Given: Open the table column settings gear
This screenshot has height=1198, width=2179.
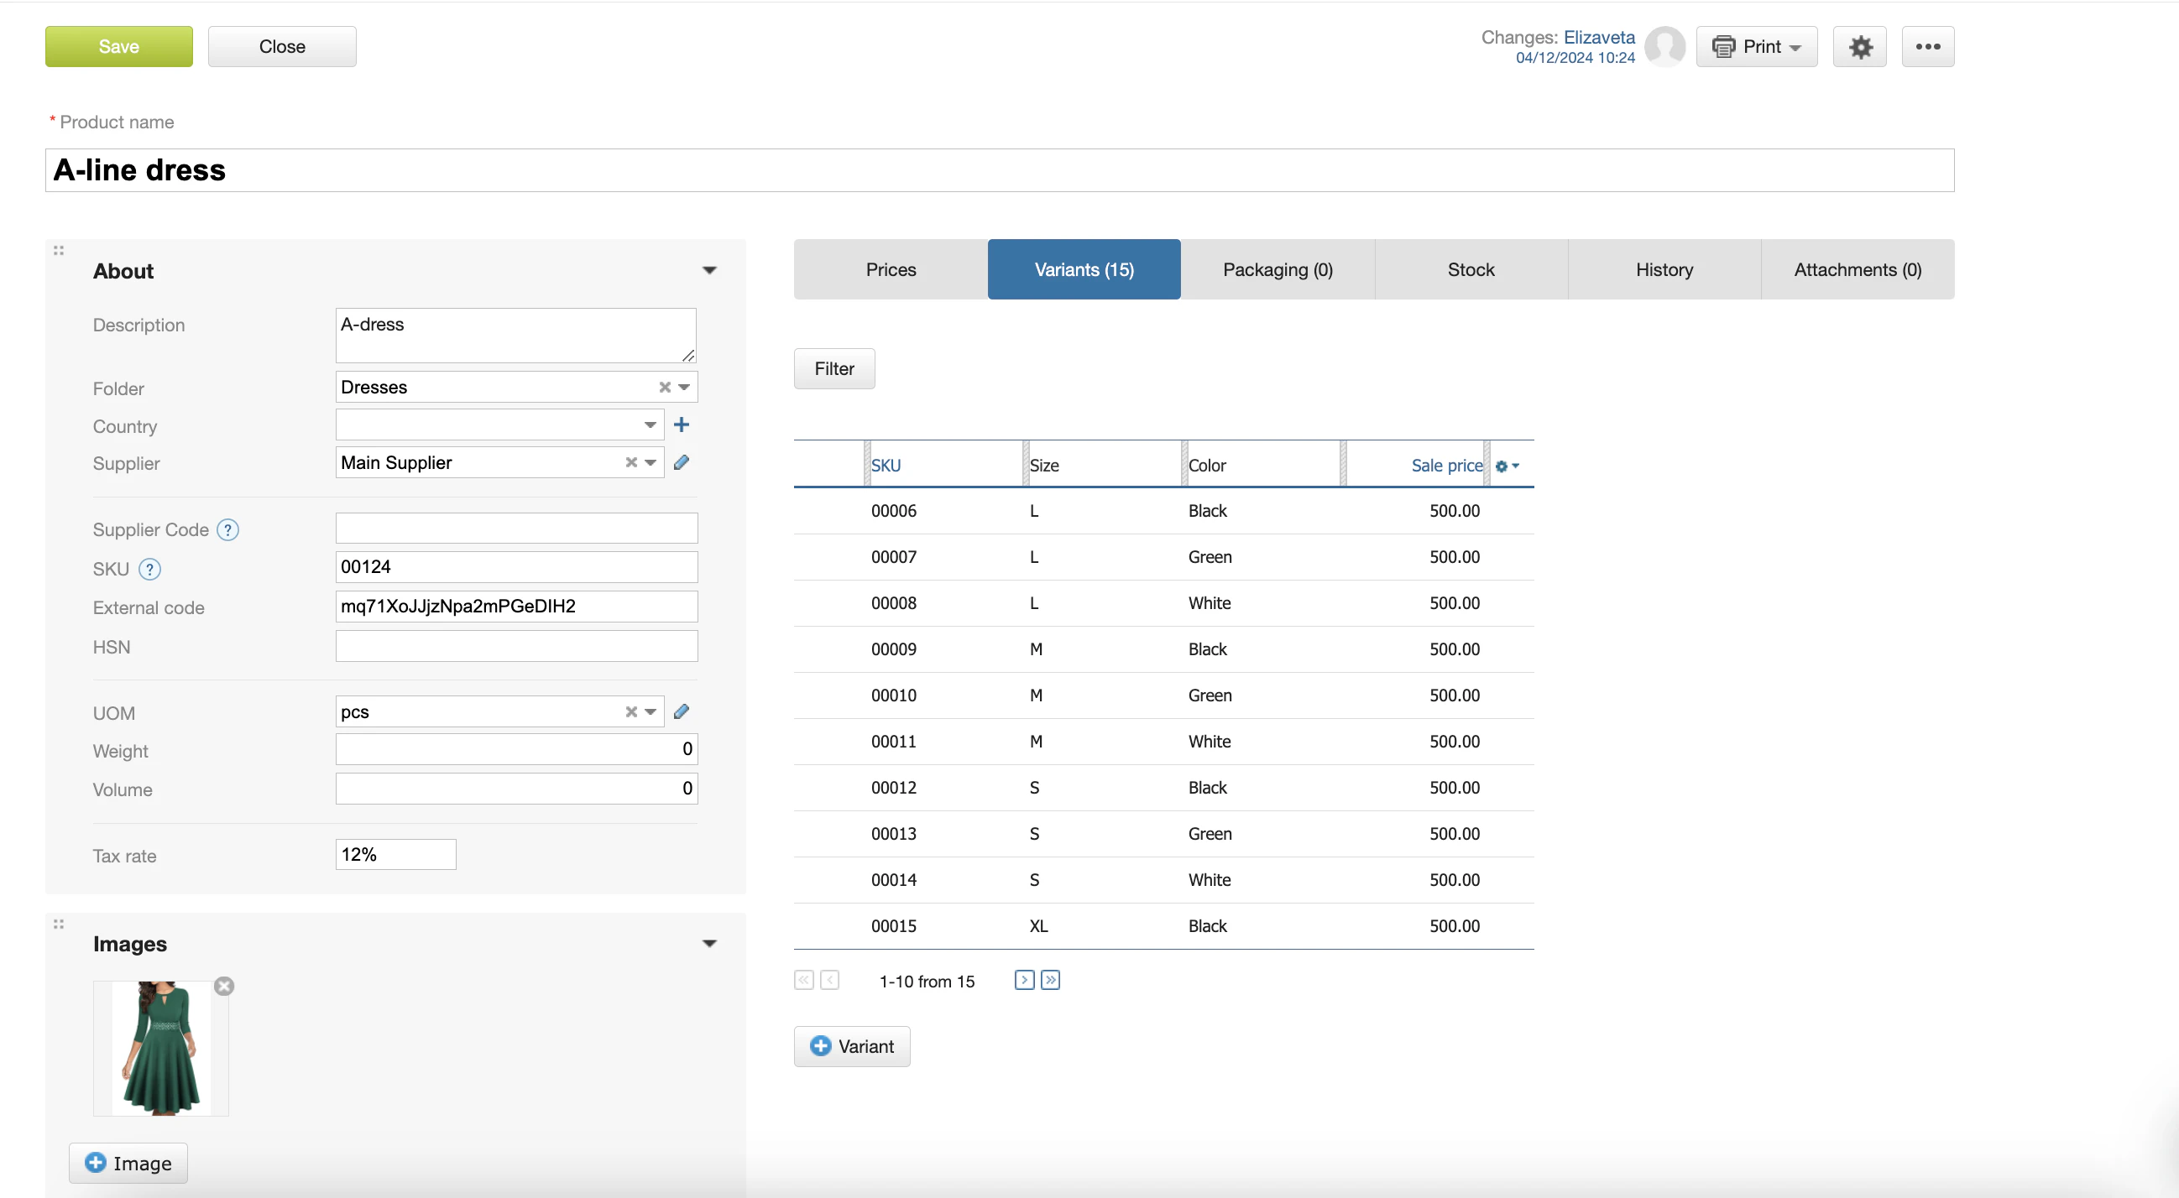Looking at the screenshot, I should [1503, 466].
